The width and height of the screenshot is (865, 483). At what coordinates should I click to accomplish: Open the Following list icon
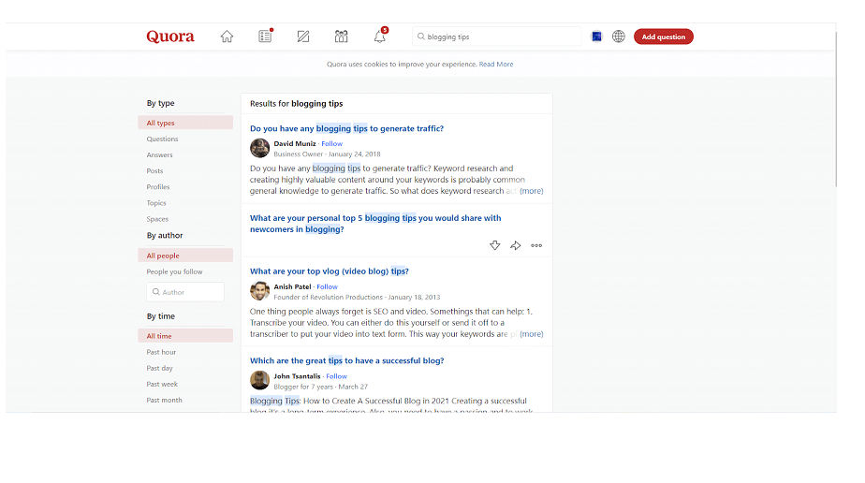click(x=265, y=36)
